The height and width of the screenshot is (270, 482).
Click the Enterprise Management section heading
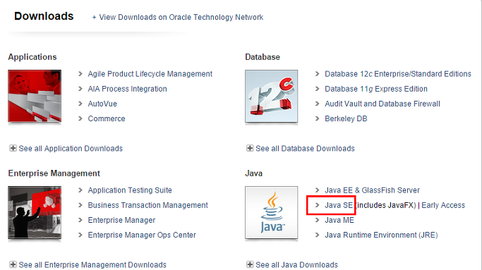[x=54, y=173]
